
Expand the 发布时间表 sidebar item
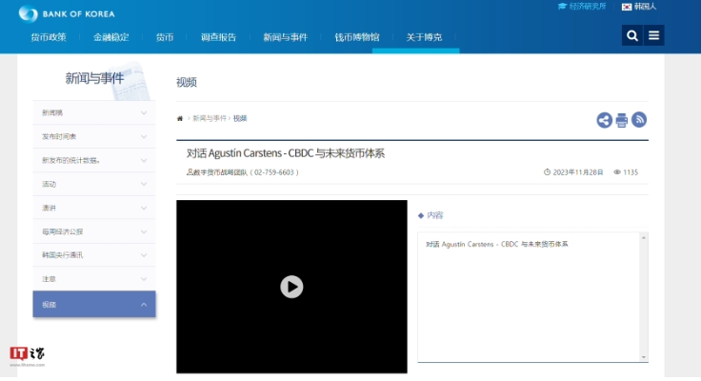click(93, 136)
